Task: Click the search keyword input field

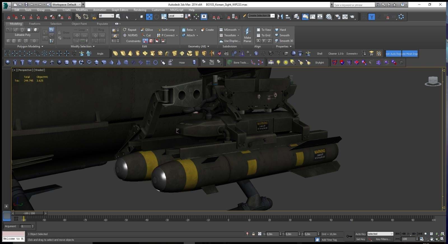Action: (354, 5)
